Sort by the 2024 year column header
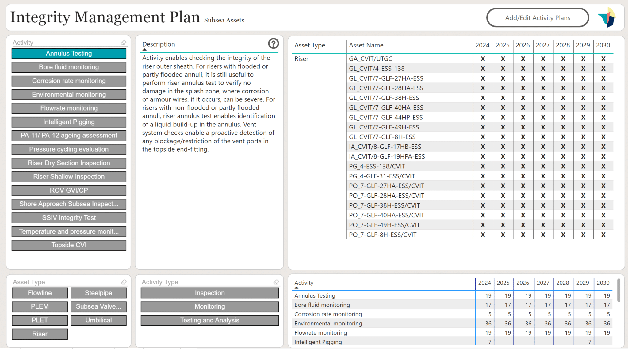 482,45
